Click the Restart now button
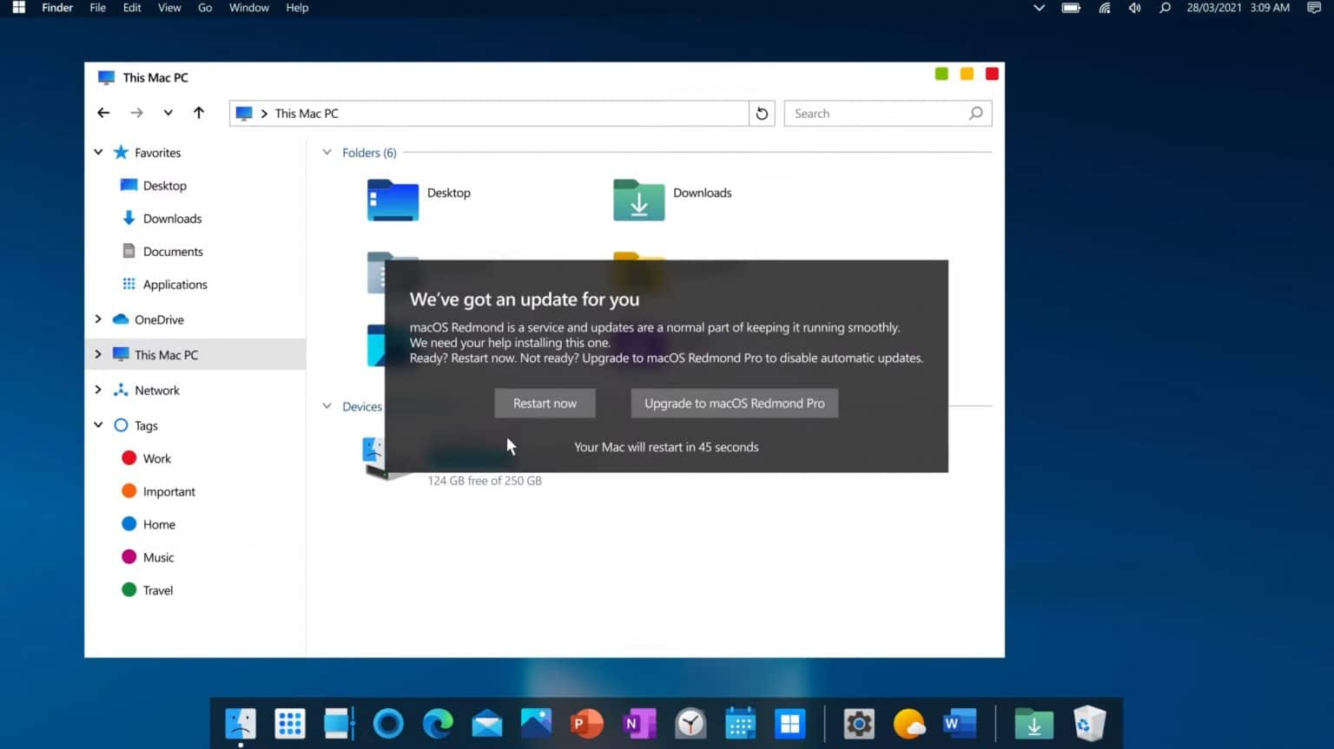Image resolution: width=1334 pixels, height=749 pixels. click(x=545, y=403)
